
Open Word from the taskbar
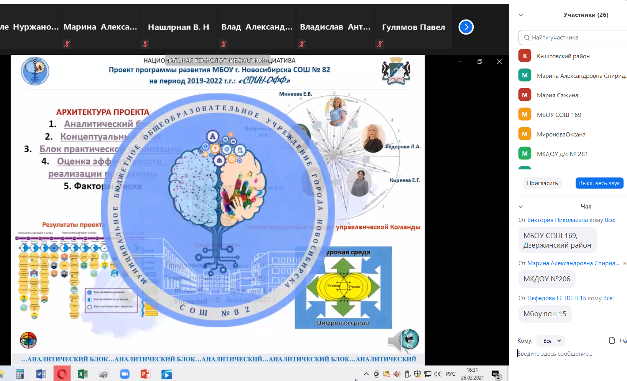(x=41, y=374)
